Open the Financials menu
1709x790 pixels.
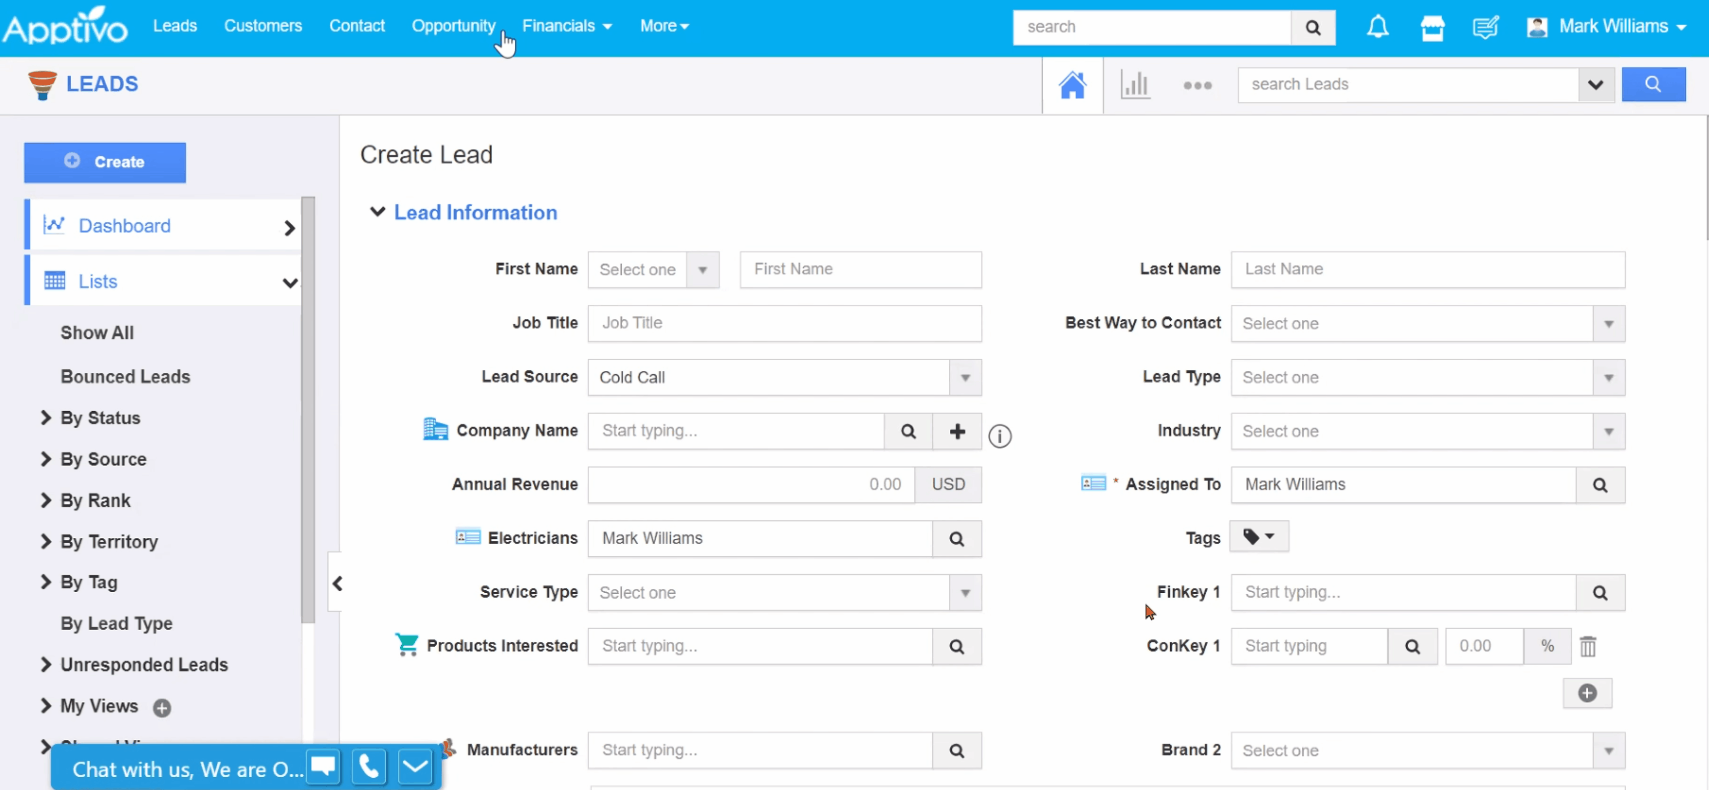click(567, 26)
